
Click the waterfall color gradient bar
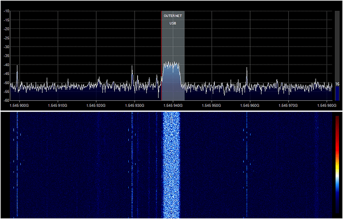coord(337,164)
